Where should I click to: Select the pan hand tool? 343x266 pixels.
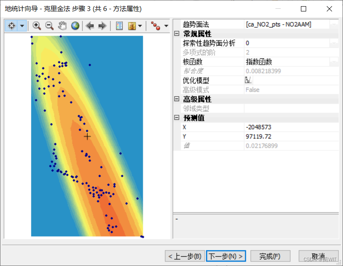pos(62,26)
